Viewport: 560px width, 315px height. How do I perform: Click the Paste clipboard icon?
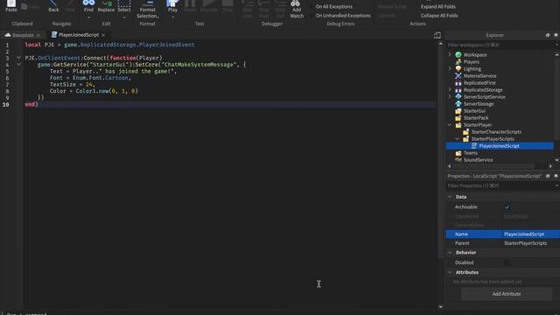(x=11, y=3)
